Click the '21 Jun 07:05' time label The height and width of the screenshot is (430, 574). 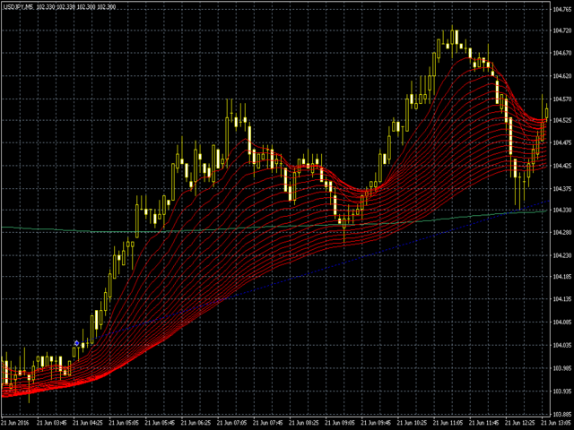tap(232, 423)
